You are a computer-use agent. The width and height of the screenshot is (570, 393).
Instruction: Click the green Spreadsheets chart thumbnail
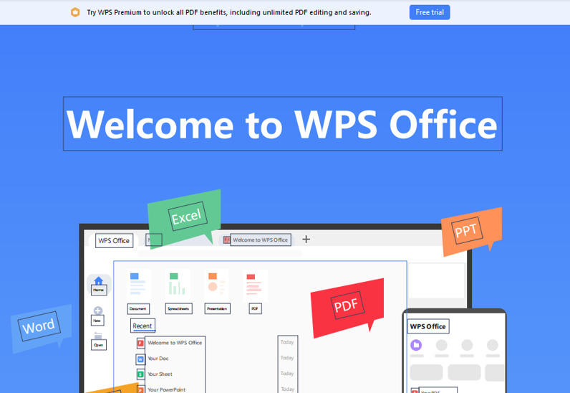tap(178, 285)
